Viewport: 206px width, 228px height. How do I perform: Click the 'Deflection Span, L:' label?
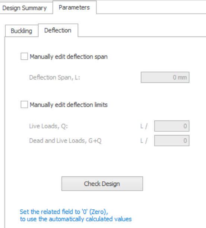pos(55,78)
